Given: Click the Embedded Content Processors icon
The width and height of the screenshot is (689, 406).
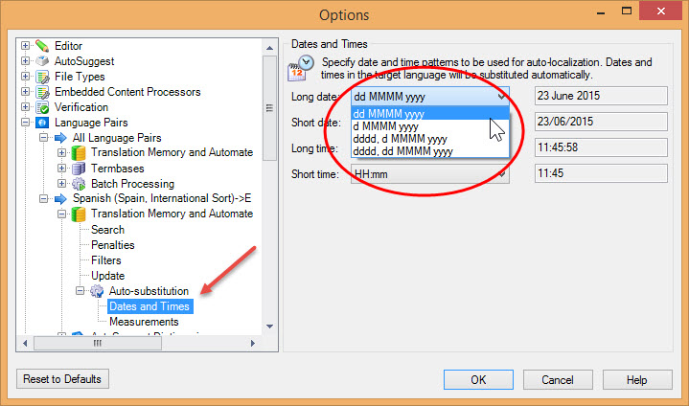Looking at the screenshot, I should (x=42, y=92).
